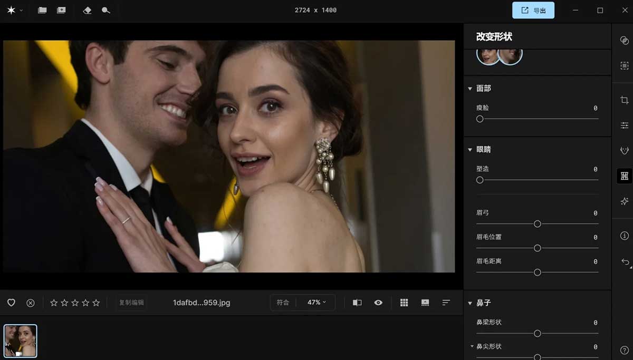Image resolution: width=633 pixels, height=360 pixels.
Task: Set rating to three stars
Action: pos(75,303)
